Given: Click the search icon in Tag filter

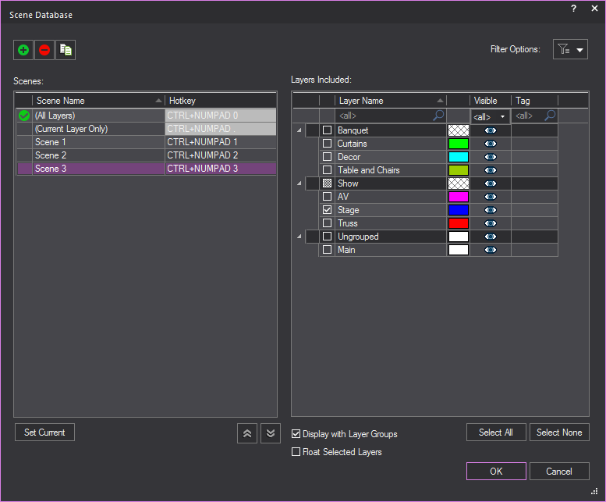Looking at the screenshot, I should pyautogui.click(x=550, y=116).
